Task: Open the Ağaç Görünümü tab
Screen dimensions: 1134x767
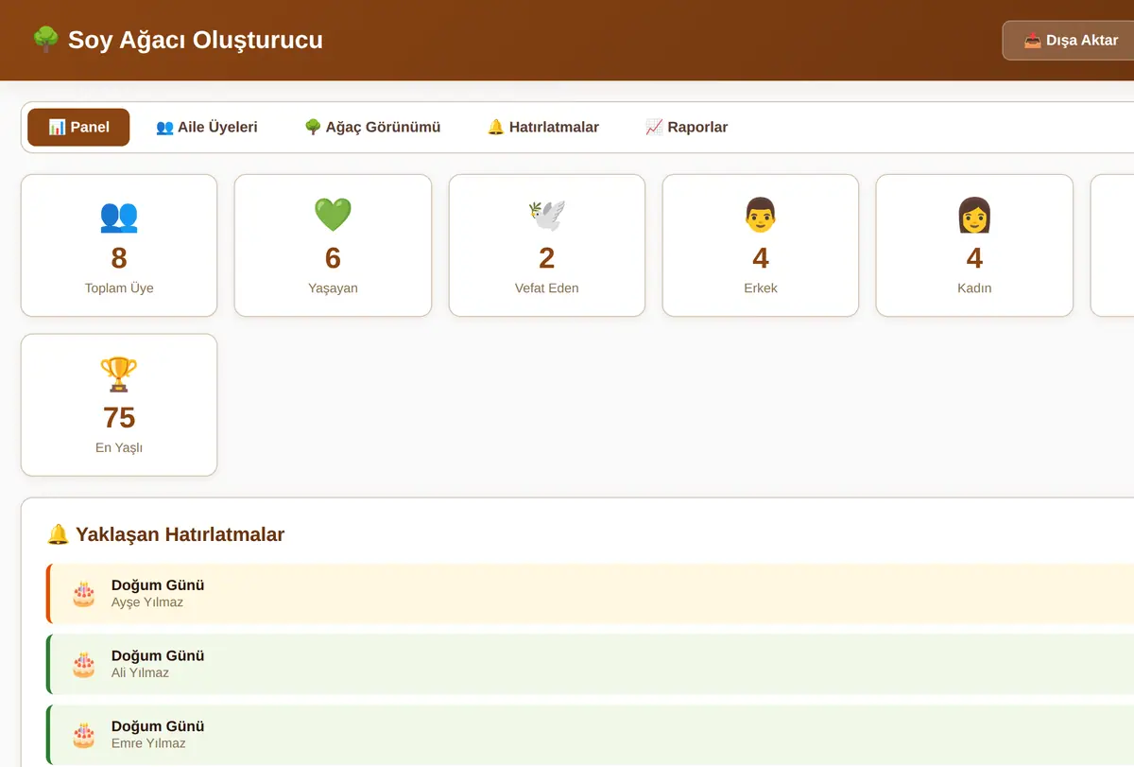Action: (372, 127)
